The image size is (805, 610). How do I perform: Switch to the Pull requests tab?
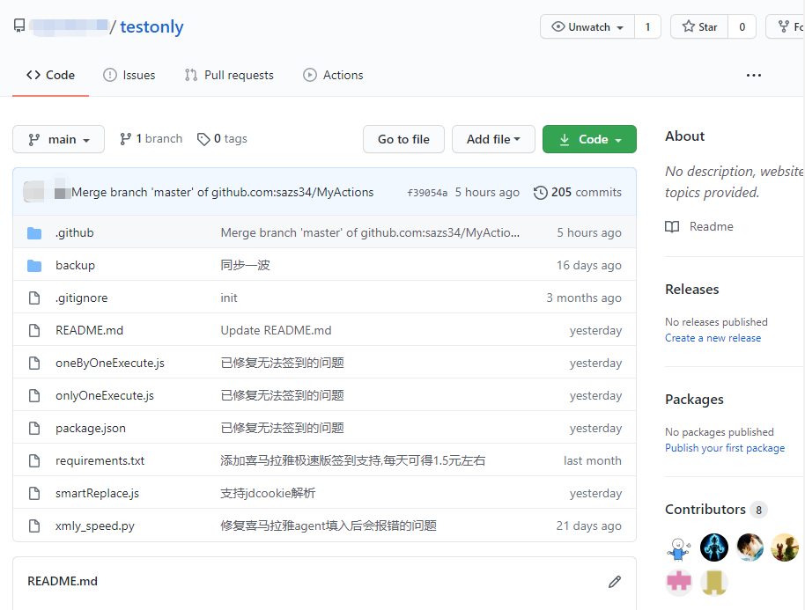229,76
